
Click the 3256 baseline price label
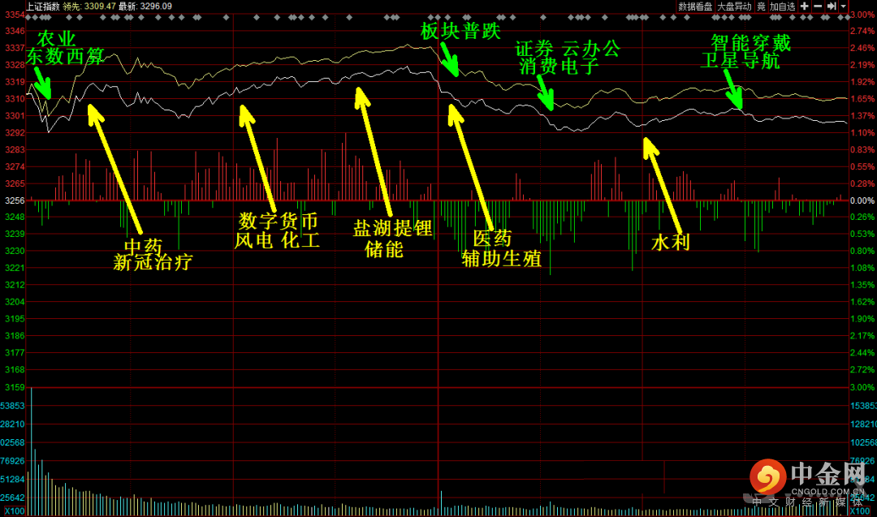click(15, 200)
